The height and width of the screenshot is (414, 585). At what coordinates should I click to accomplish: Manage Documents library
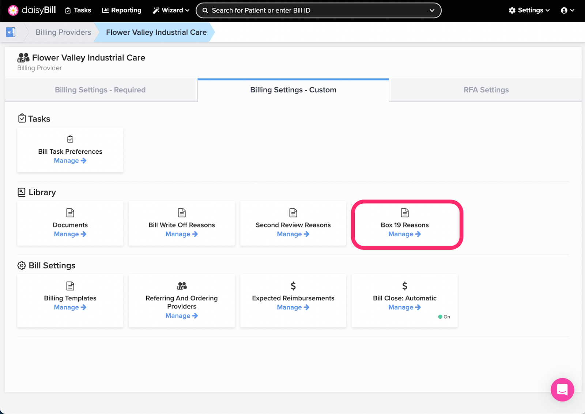[x=70, y=234]
